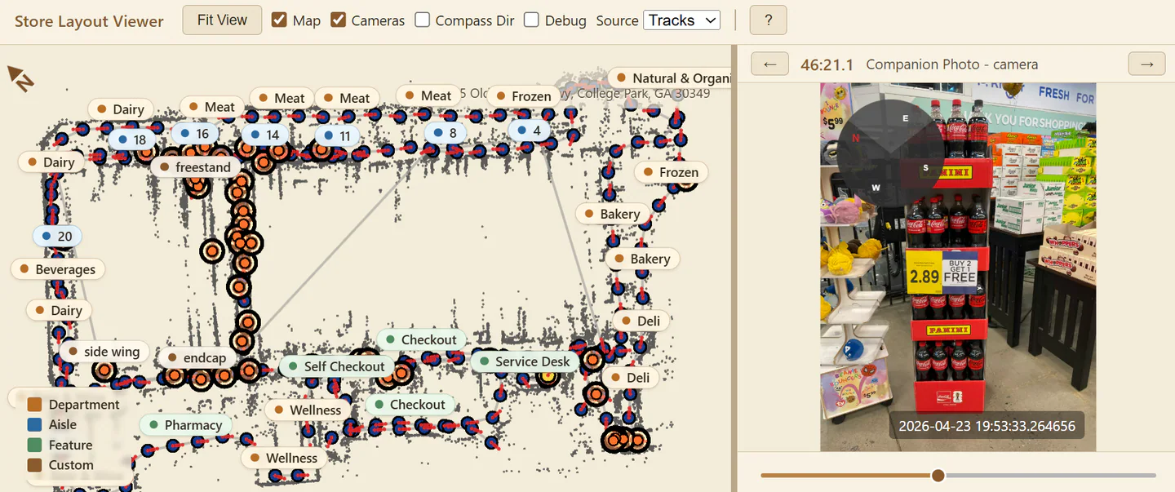The height and width of the screenshot is (492, 1175).
Task: Click the north arrow compass icon on map
Action: (20, 78)
